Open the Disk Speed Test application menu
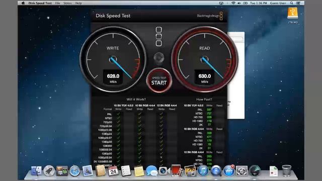322x181 pixels. (x=40, y=3)
